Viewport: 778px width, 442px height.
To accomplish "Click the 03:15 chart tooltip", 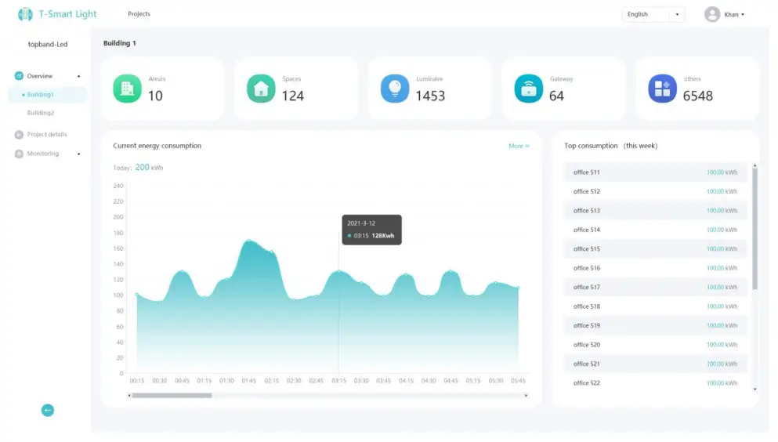I will pos(371,230).
